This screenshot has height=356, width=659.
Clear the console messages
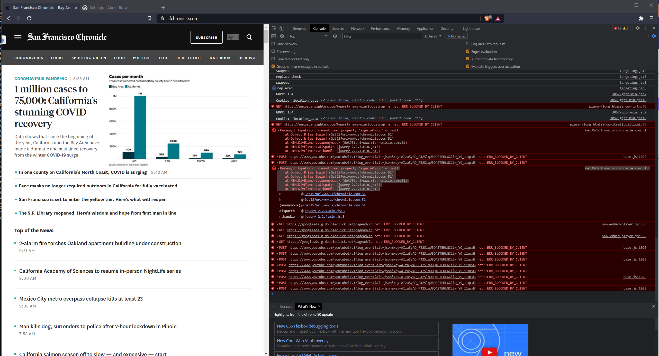click(282, 36)
